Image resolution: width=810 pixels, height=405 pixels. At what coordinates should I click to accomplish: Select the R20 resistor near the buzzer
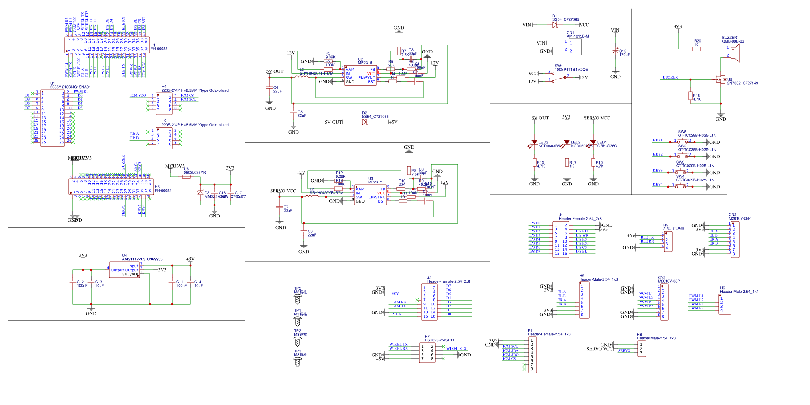[697, 49]
